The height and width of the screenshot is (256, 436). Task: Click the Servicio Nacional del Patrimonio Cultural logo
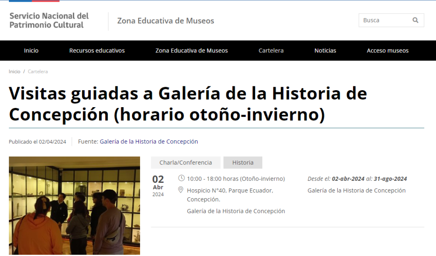49,20
